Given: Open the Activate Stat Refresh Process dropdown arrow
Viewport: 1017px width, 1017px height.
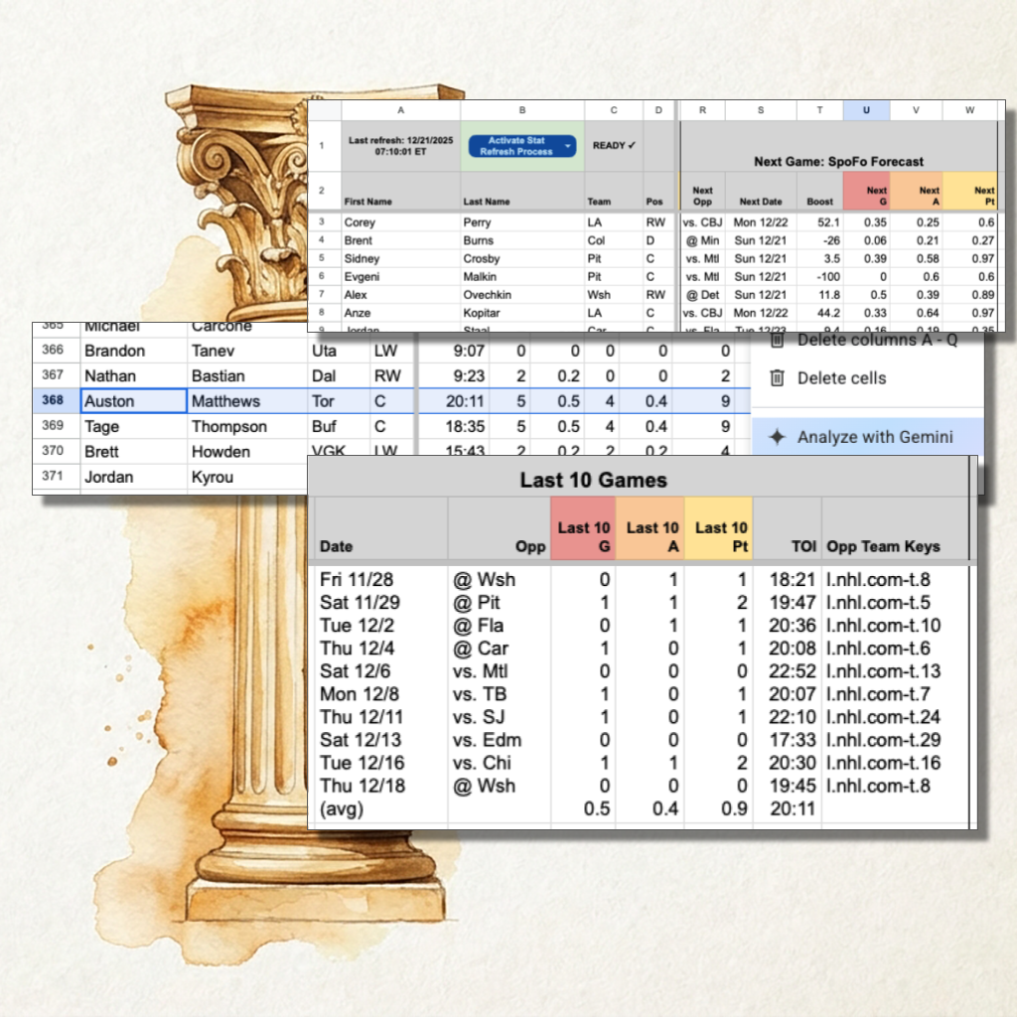Looking at the screenshot, I should pos(567,145).
